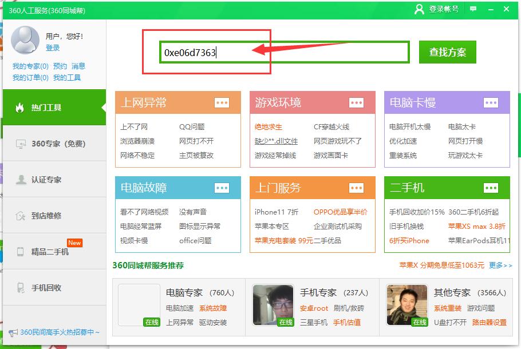Open 我的订单(0) link

point(30,78)
